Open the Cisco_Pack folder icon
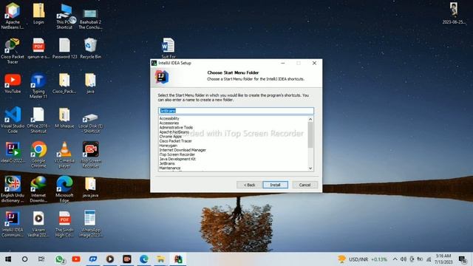The image size is (473, 266). 64,83
